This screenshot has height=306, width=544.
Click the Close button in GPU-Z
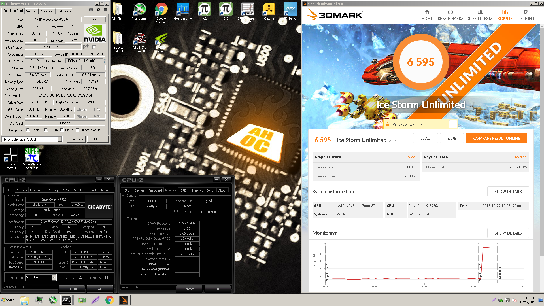tap(98, 139)
